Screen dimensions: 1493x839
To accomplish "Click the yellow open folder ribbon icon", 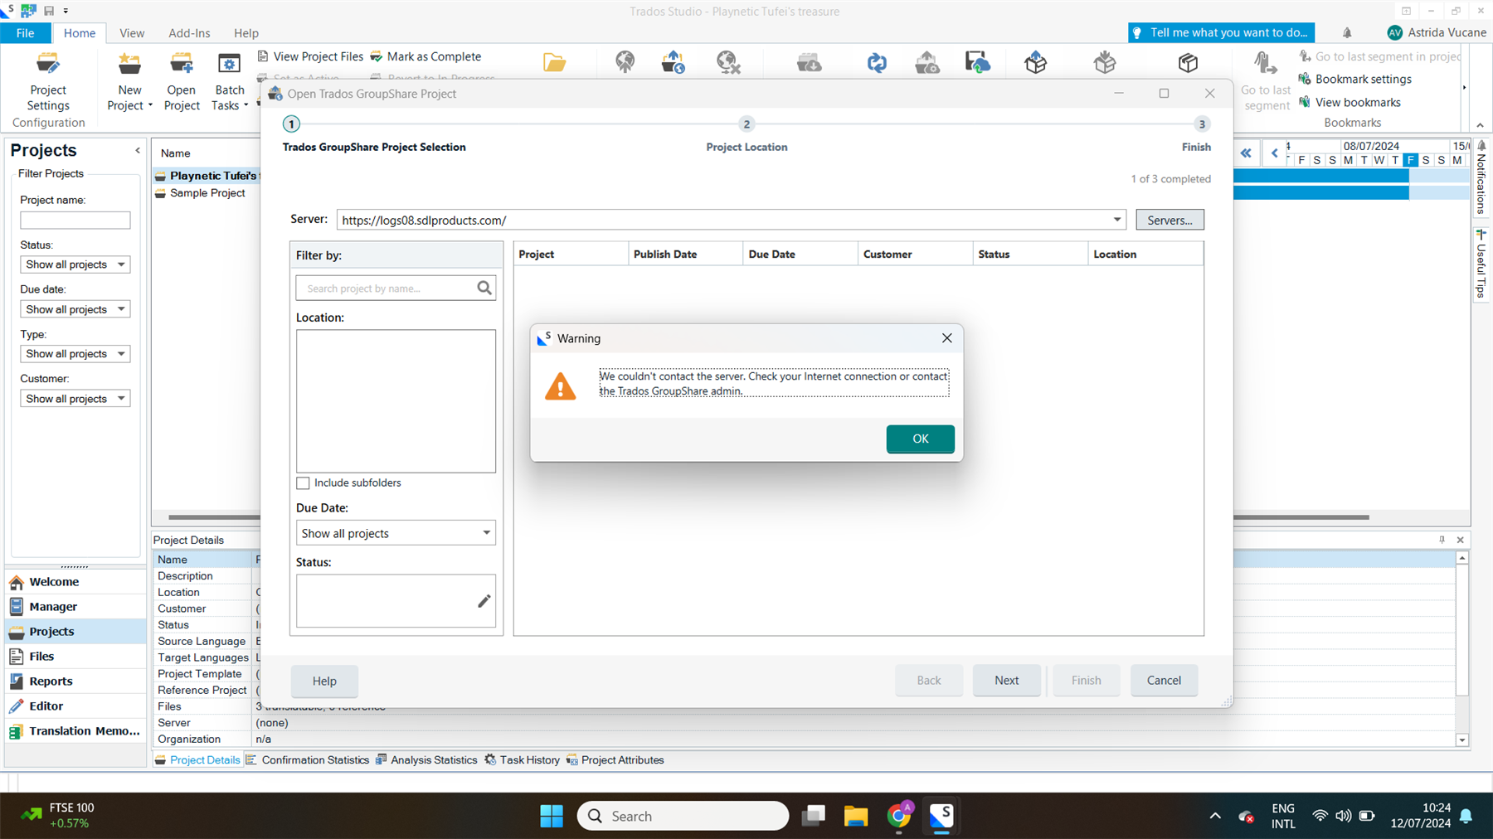I will [554, 62].
